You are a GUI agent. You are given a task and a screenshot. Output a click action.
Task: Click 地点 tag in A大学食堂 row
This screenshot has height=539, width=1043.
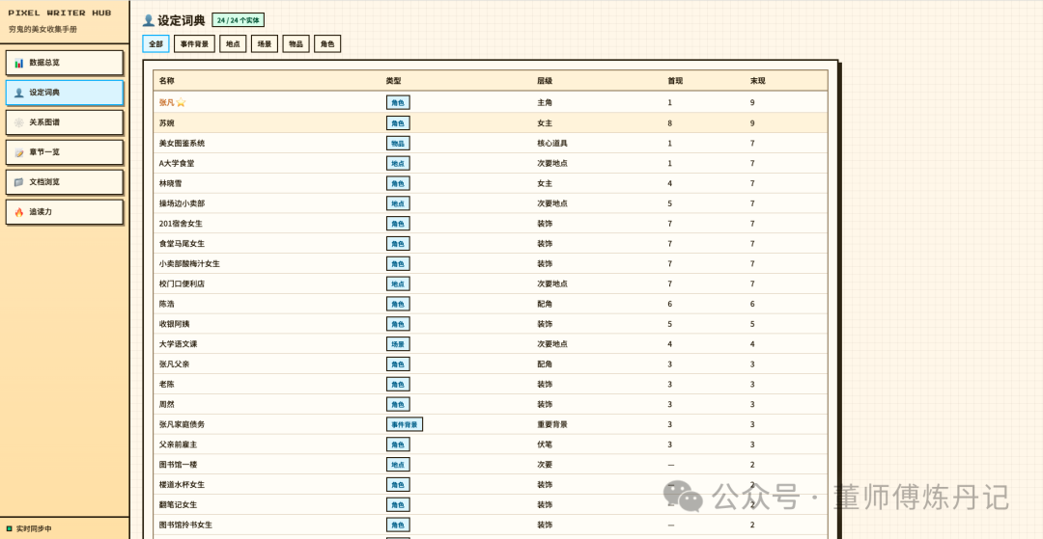pyautogui.click(x=398, y=163)
